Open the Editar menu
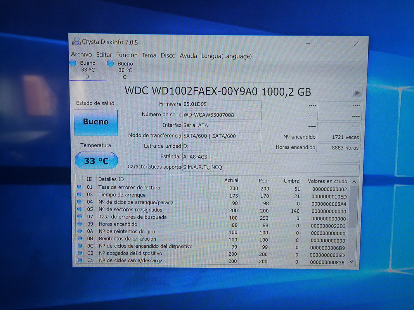Viewport: 414px width, 310px height. coord(104,55)
